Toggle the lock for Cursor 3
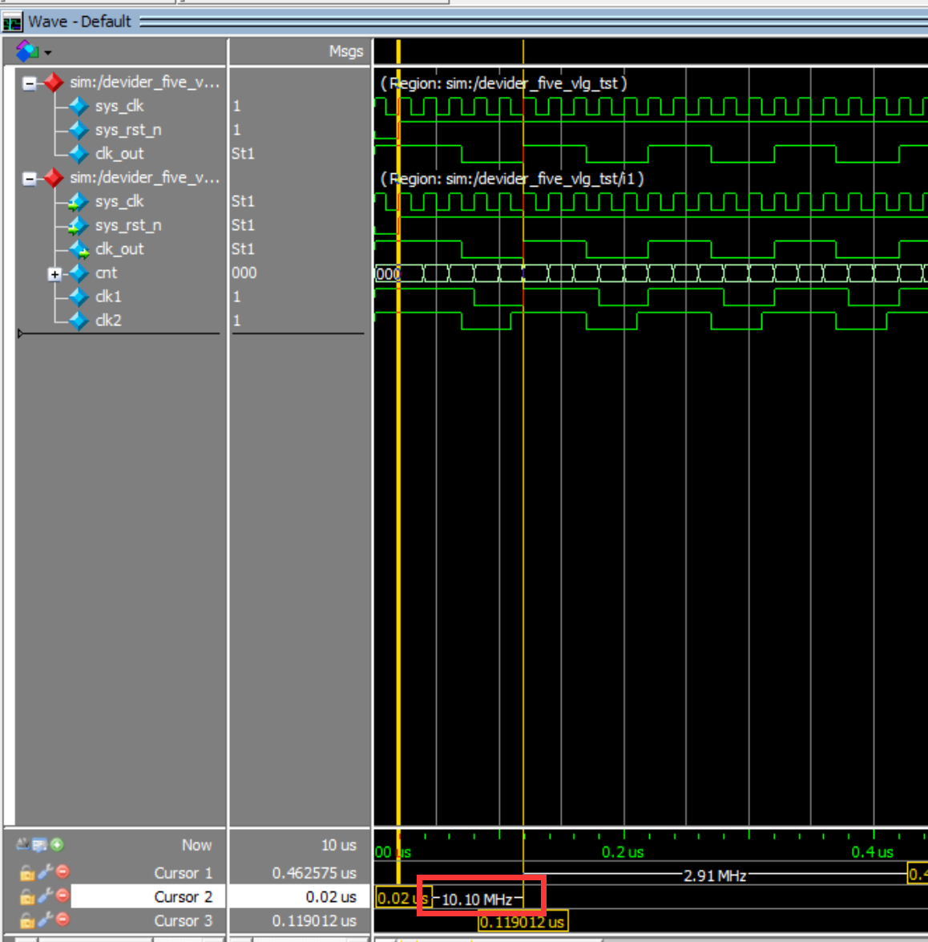 tap(26, 920)
